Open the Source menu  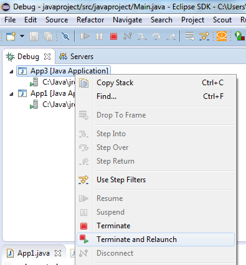[57, 20]
